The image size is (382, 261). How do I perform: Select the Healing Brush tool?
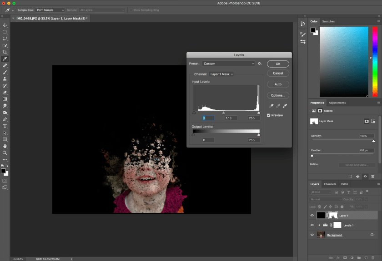(x=5, y=65)
